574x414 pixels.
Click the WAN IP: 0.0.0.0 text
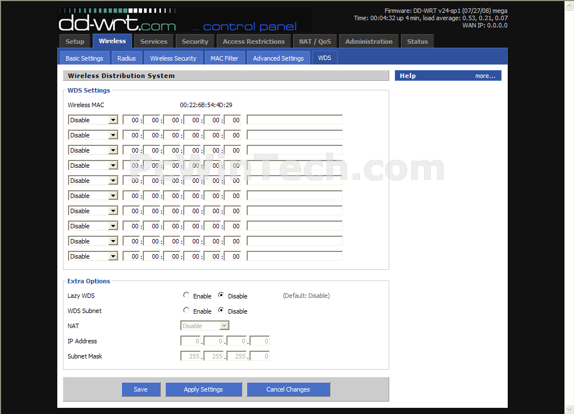(x=485, y=25)
